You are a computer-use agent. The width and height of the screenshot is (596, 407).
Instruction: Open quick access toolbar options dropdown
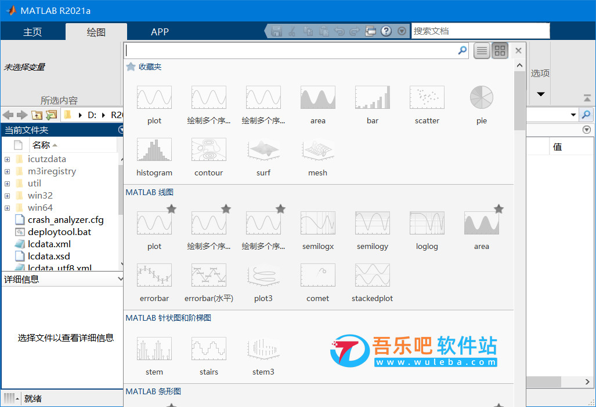(402, 31)
